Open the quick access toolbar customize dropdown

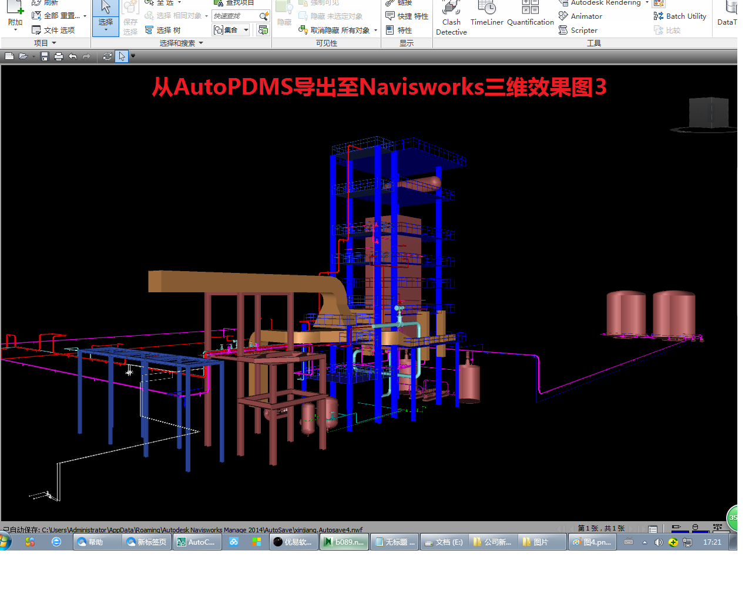tap(133, 56)
